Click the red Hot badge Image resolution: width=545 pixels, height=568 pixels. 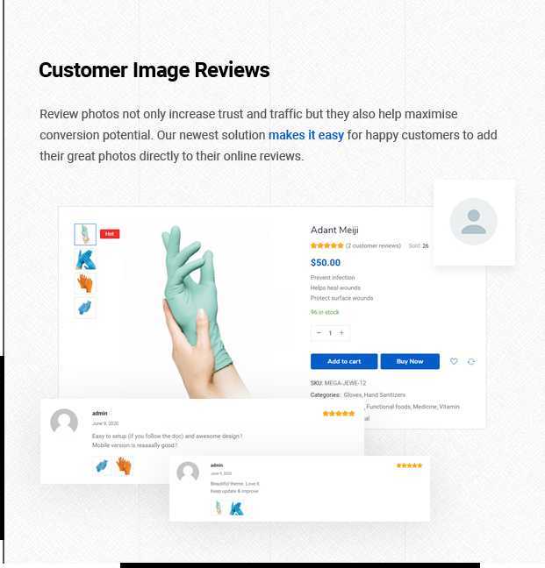click(110, 234)
